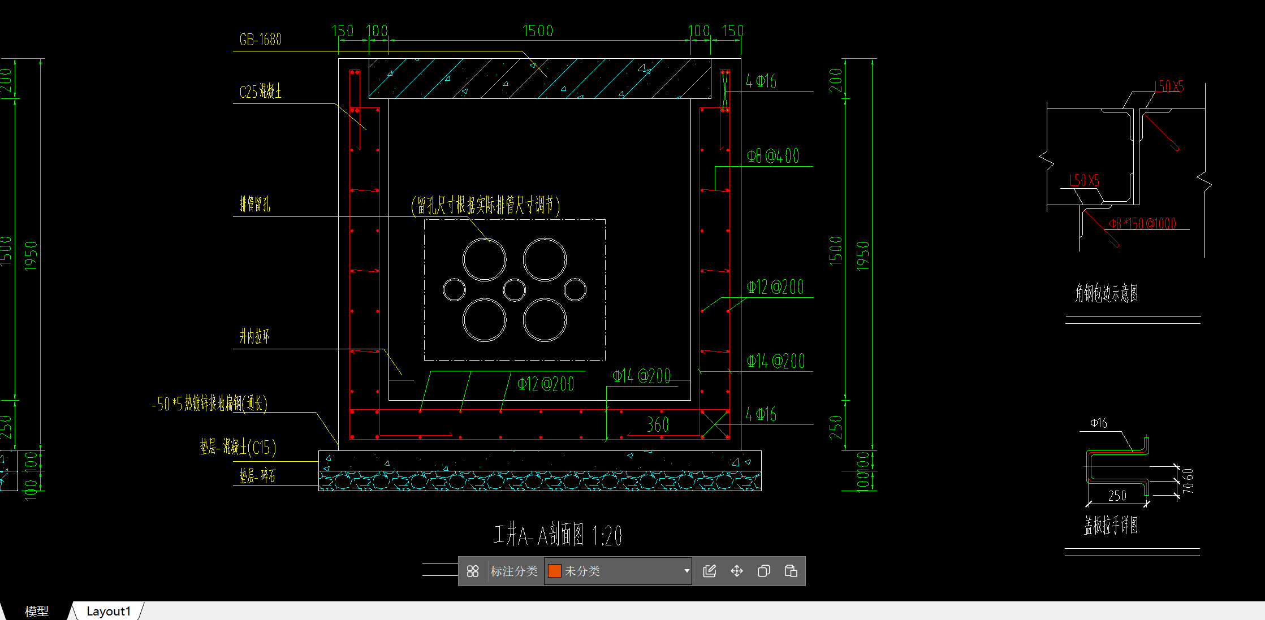Click the edit annotation pencil icon
Screen dimensions: 1265x620
pyautogui.click(x=709, y=571)
